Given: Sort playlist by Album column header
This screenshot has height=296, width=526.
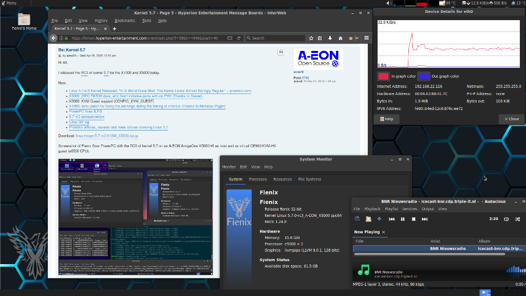Looking at the screenshot, I should (x=484, y=241).
